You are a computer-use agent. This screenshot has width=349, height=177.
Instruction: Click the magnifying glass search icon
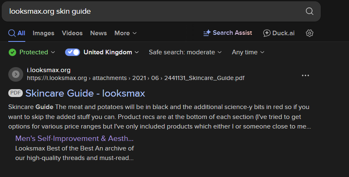coord(309,11)
